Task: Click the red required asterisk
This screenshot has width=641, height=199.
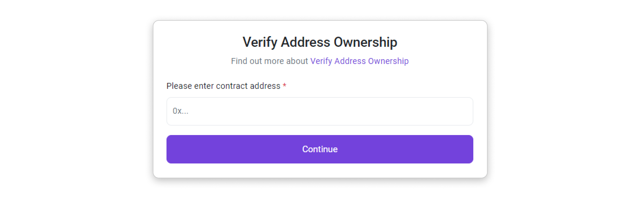Action: [x=285, y=86]
